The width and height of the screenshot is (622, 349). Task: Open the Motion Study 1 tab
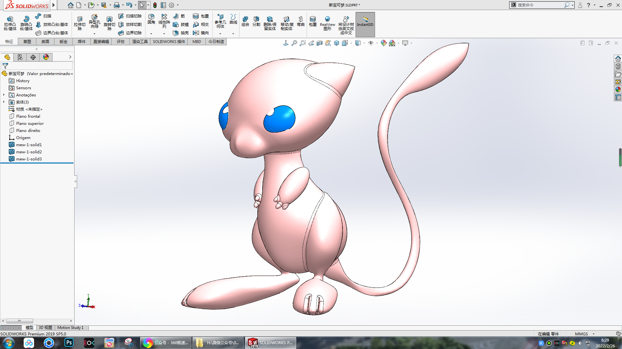pos(70,328)
